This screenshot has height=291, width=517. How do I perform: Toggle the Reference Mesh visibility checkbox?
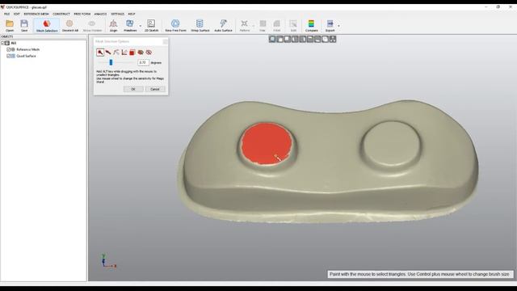(9, 49)
